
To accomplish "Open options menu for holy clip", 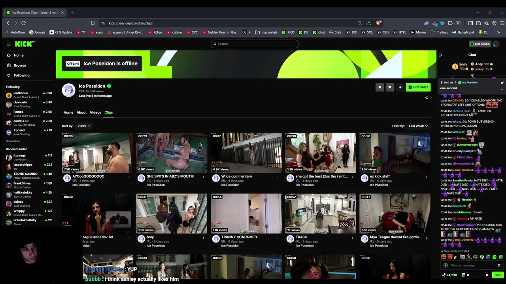I will point(203,237).
